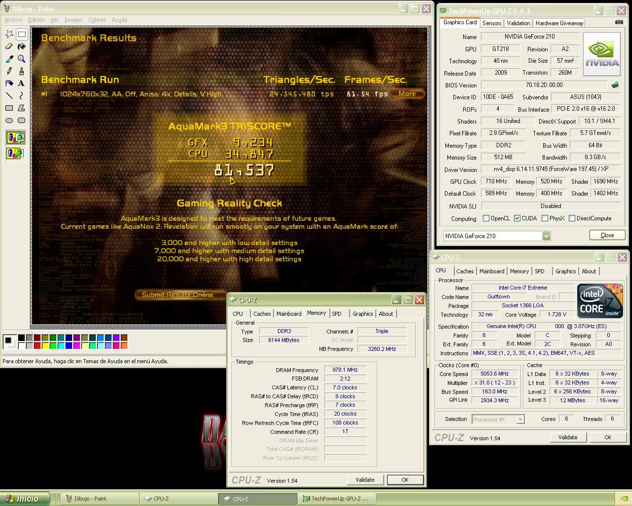The image size is (632, 506).
Task: Click the foreground/background color indicator box
Action: pos(10,341)
